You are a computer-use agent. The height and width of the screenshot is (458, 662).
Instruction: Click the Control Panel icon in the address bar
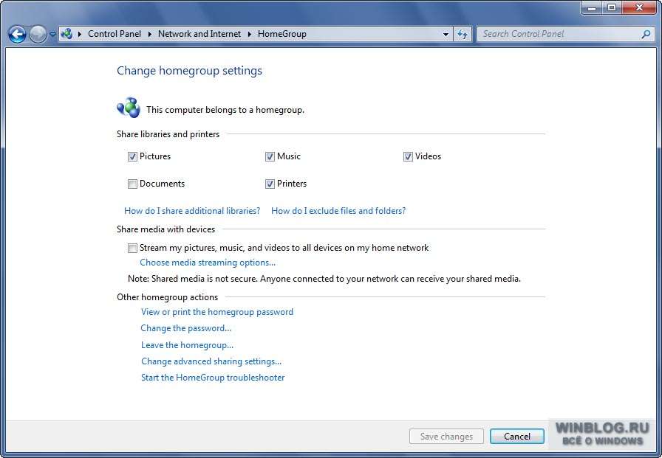pos(66,34)
